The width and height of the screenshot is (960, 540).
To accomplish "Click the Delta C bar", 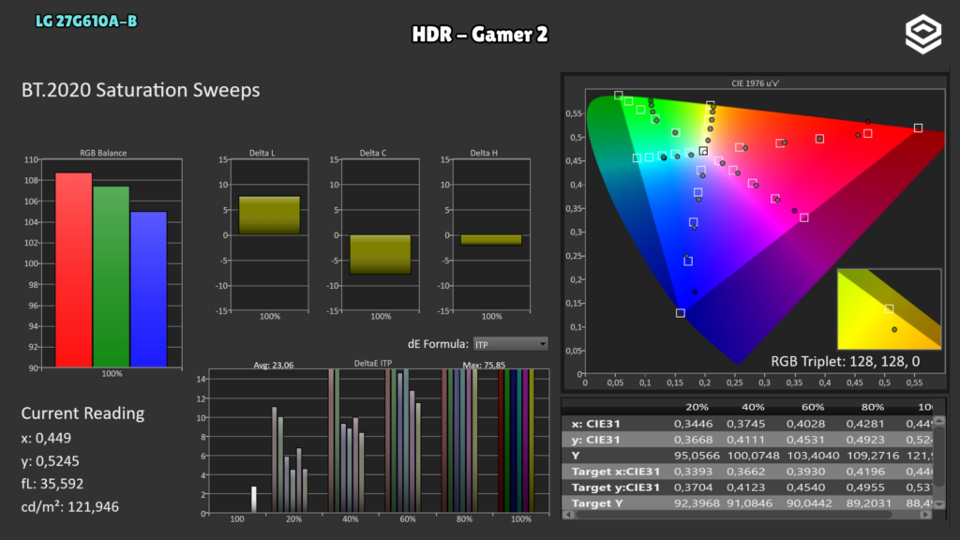I will point(381,254).
